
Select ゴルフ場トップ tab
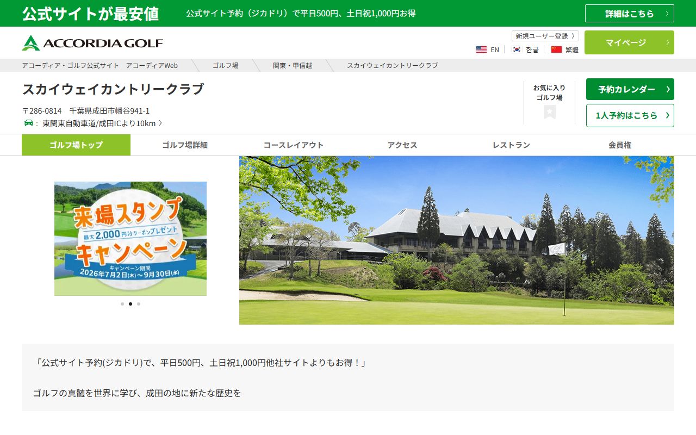click(76, 145)
